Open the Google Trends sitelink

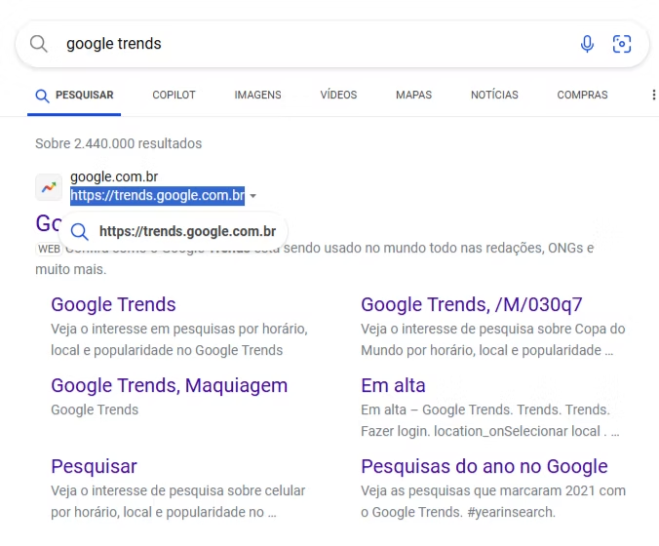point(113,304)
